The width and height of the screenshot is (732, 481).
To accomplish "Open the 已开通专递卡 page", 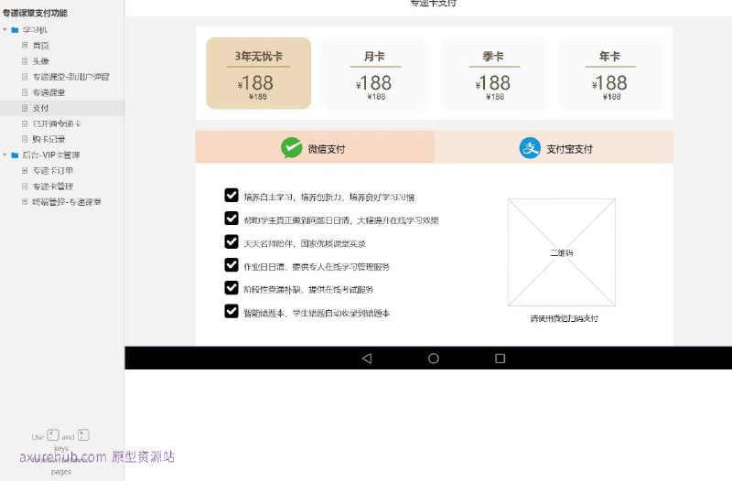I will tap(57, 123).
